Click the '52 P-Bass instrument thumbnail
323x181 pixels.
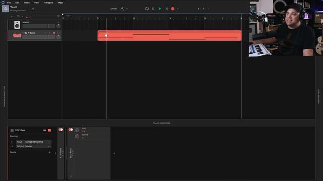[x=17, y=36]
